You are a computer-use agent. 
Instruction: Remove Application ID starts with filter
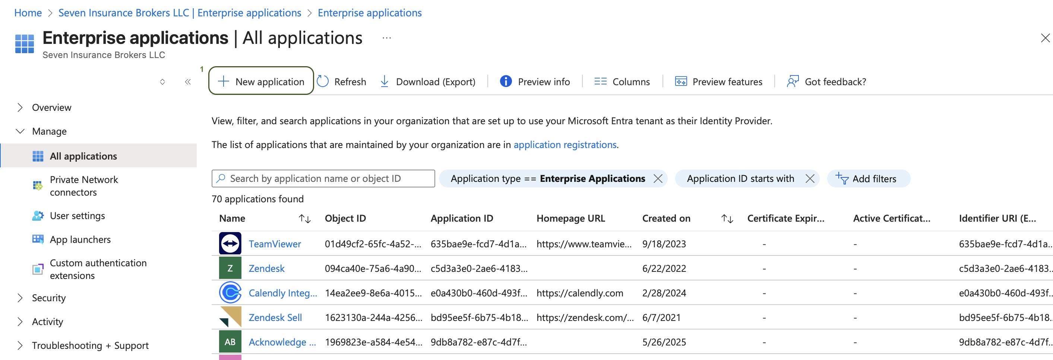tap(809, 179)
